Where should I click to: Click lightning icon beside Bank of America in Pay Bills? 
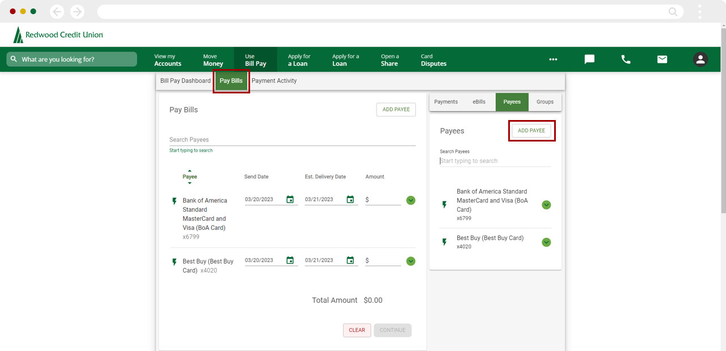tap(175, 201)
